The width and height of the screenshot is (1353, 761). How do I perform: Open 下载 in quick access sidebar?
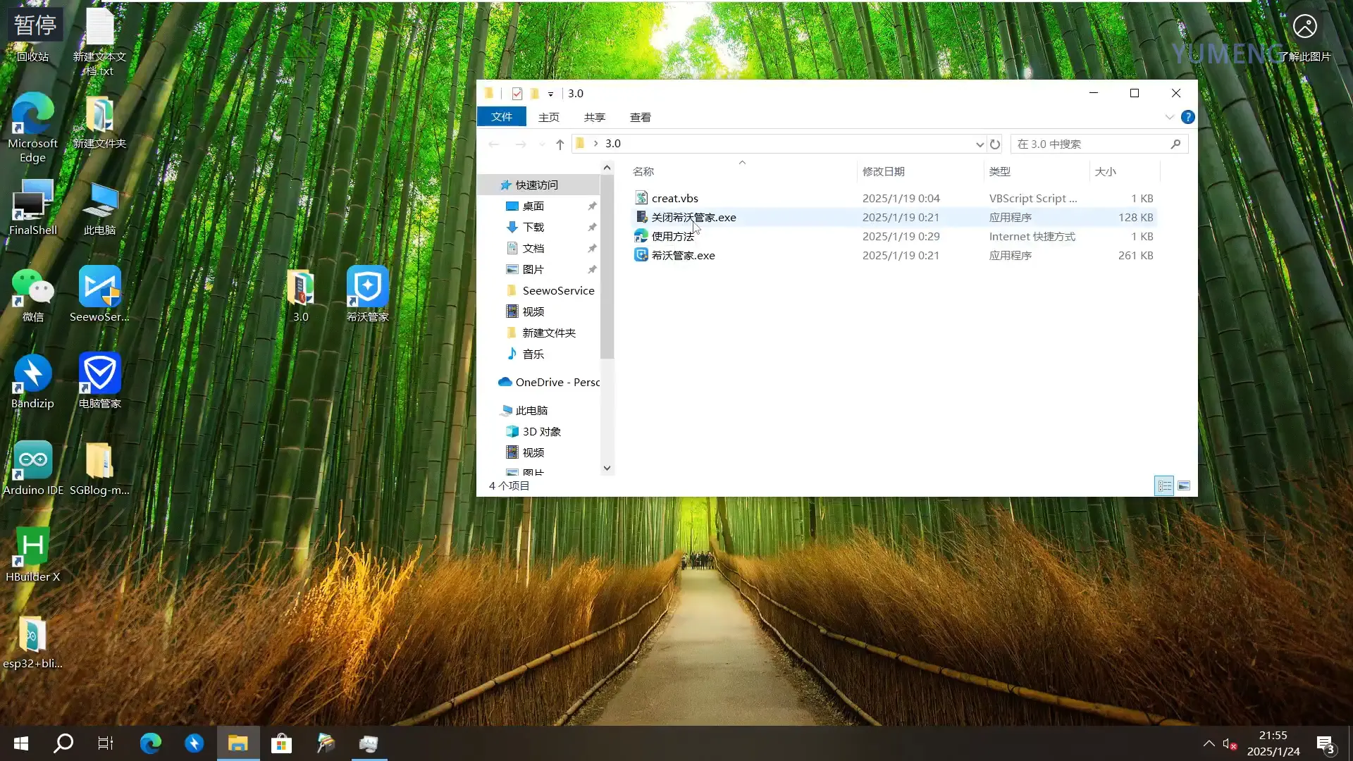pyautogui.click(x=533, y=228)
